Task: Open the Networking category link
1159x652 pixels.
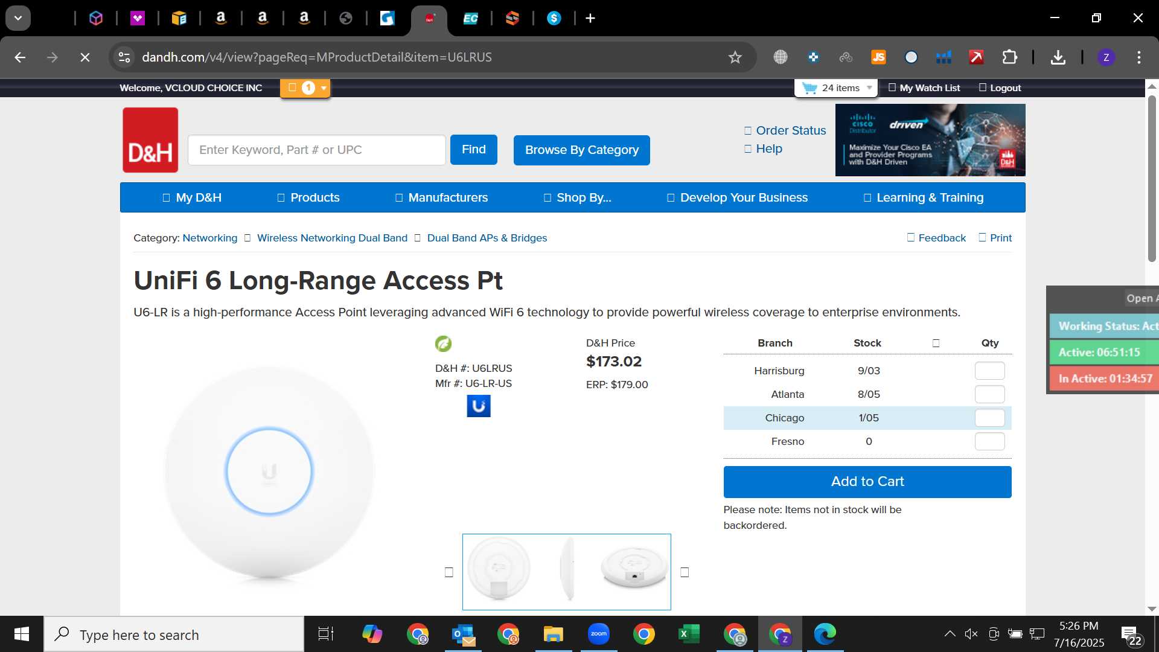Action: click(x=210, y=238)
